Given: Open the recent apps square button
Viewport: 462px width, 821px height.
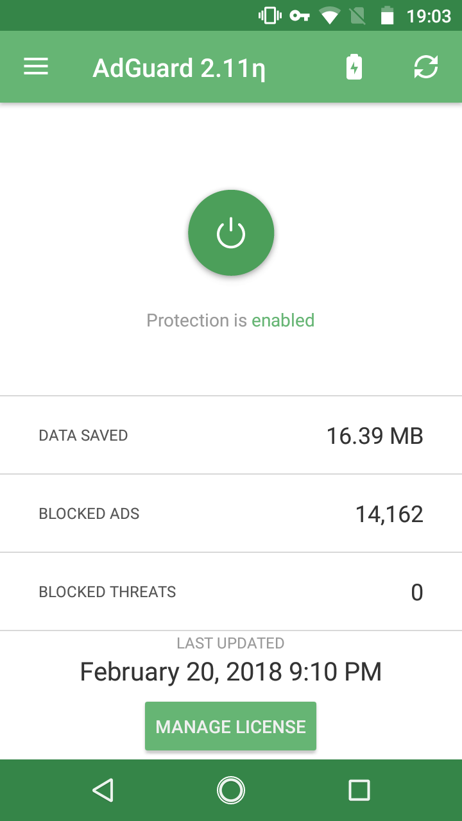Looking at the screenshot, I should click(x=359, y=790).
